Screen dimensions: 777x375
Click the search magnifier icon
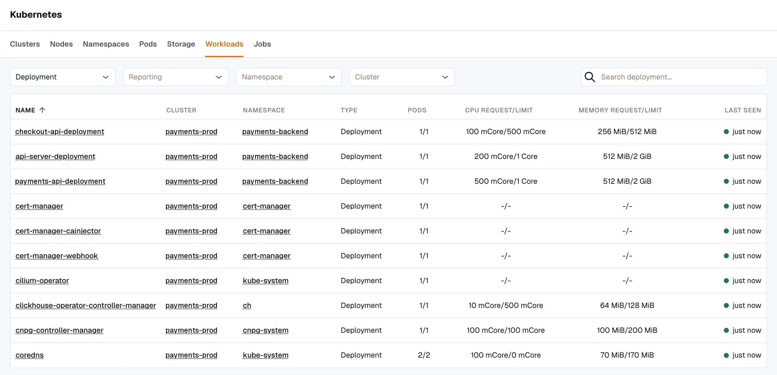pyautogui.click(x=590, y=77)
